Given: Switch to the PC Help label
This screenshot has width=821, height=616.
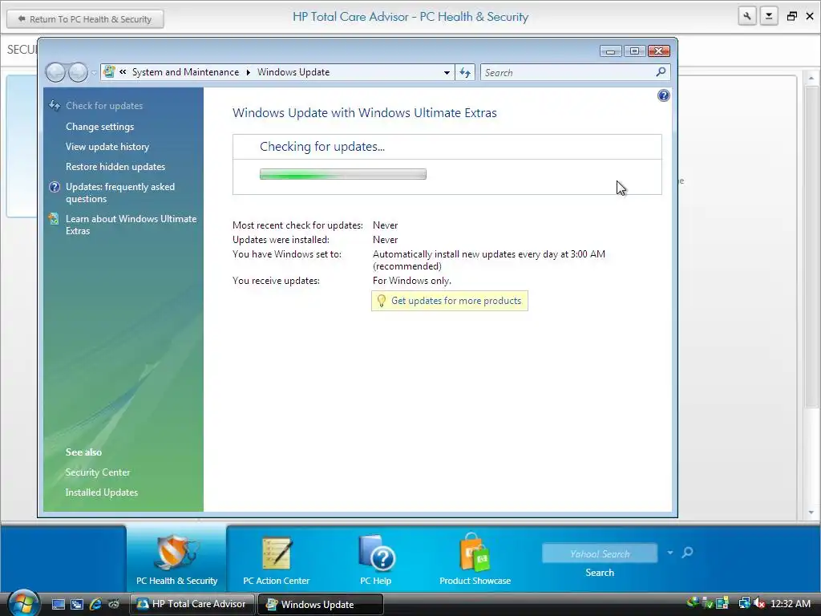Looking at the screenshot, I should 375,581.
